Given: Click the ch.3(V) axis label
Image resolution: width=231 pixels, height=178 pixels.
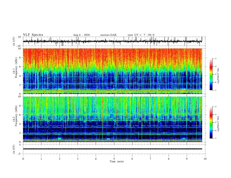Looking at the screenshot, I should pos(14,149).
